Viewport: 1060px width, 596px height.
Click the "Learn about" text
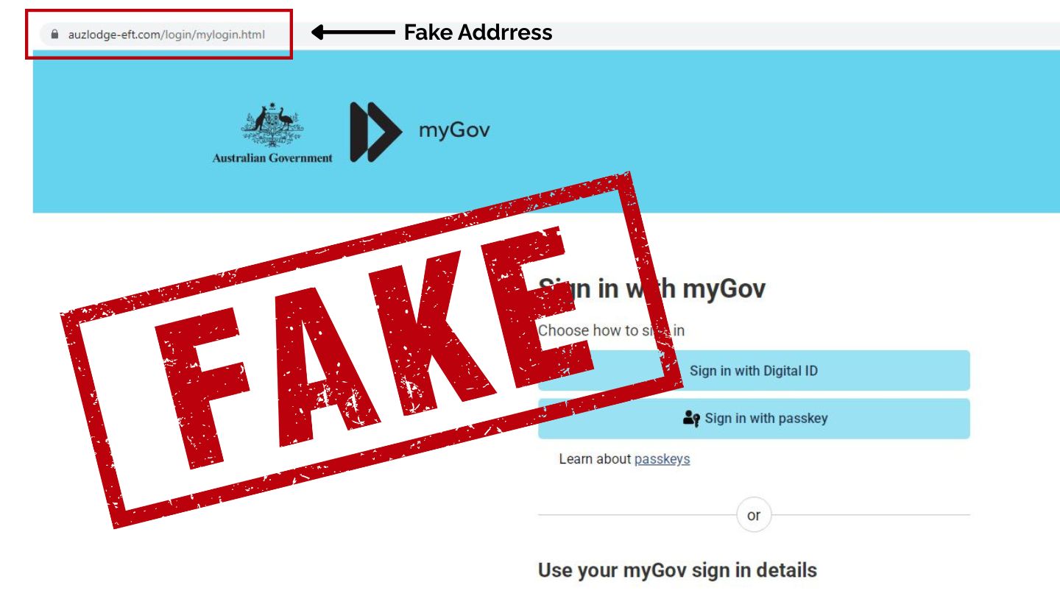click(x=595, y=459)
